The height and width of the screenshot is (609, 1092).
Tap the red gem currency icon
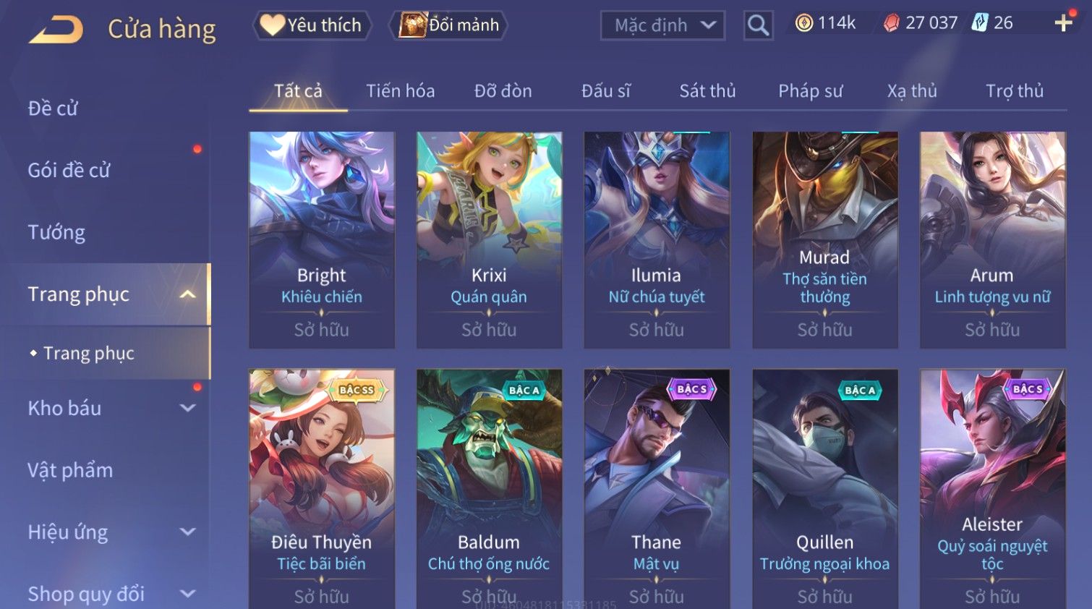click(x=891, y=23)
